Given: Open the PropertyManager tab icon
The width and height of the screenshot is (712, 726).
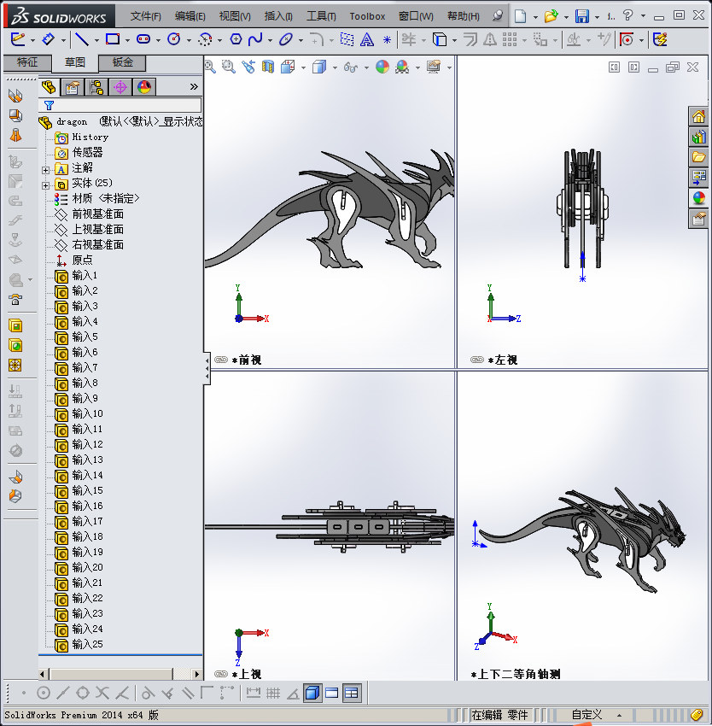Looking at the screenshot, I should point(73,86).
